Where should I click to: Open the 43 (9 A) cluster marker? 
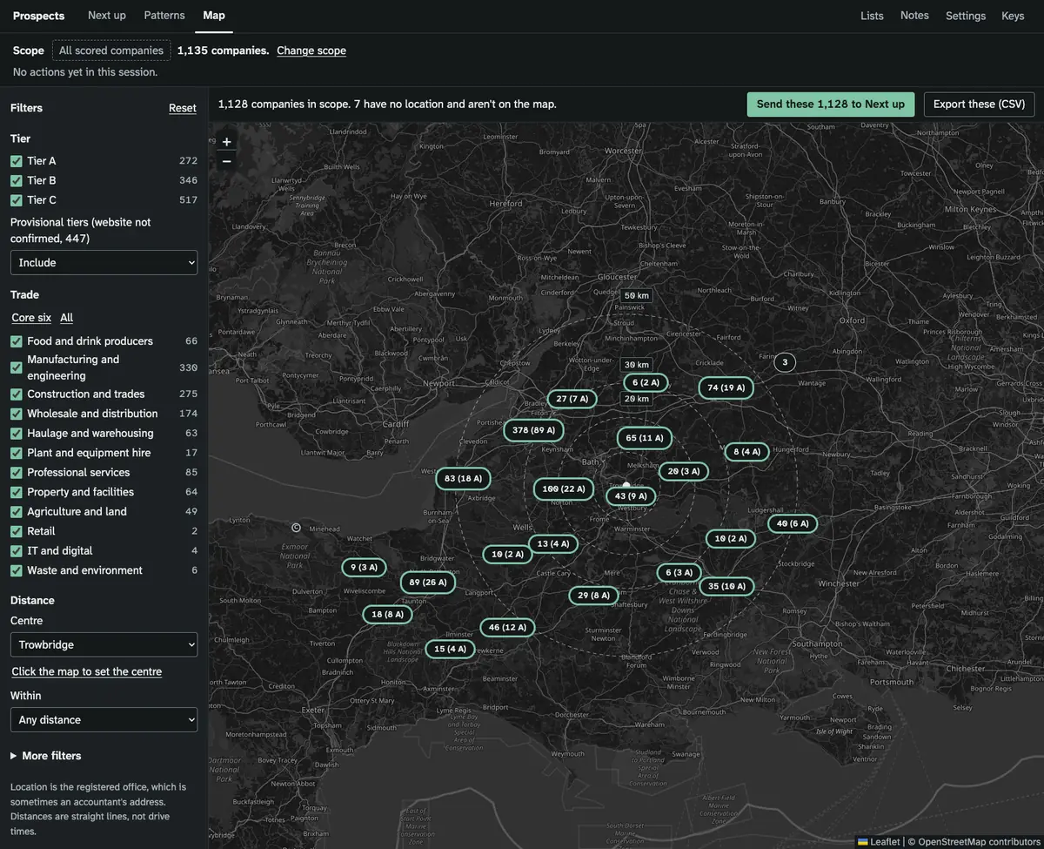(x=631, y=496)
